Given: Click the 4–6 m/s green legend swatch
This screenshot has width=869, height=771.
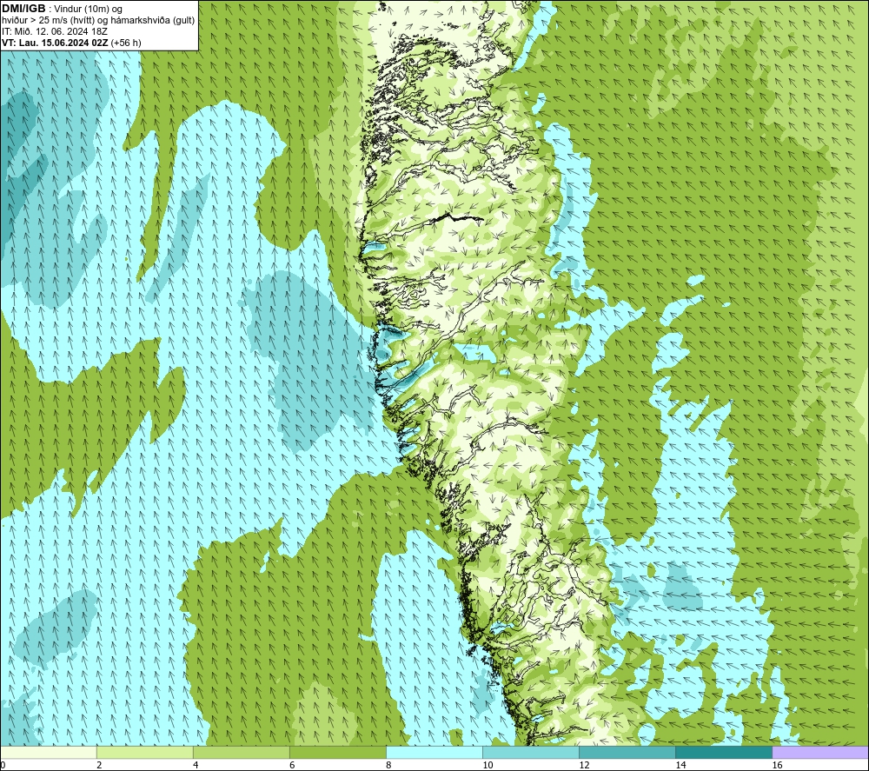Looking at the screenshot, I should (242, 752).
